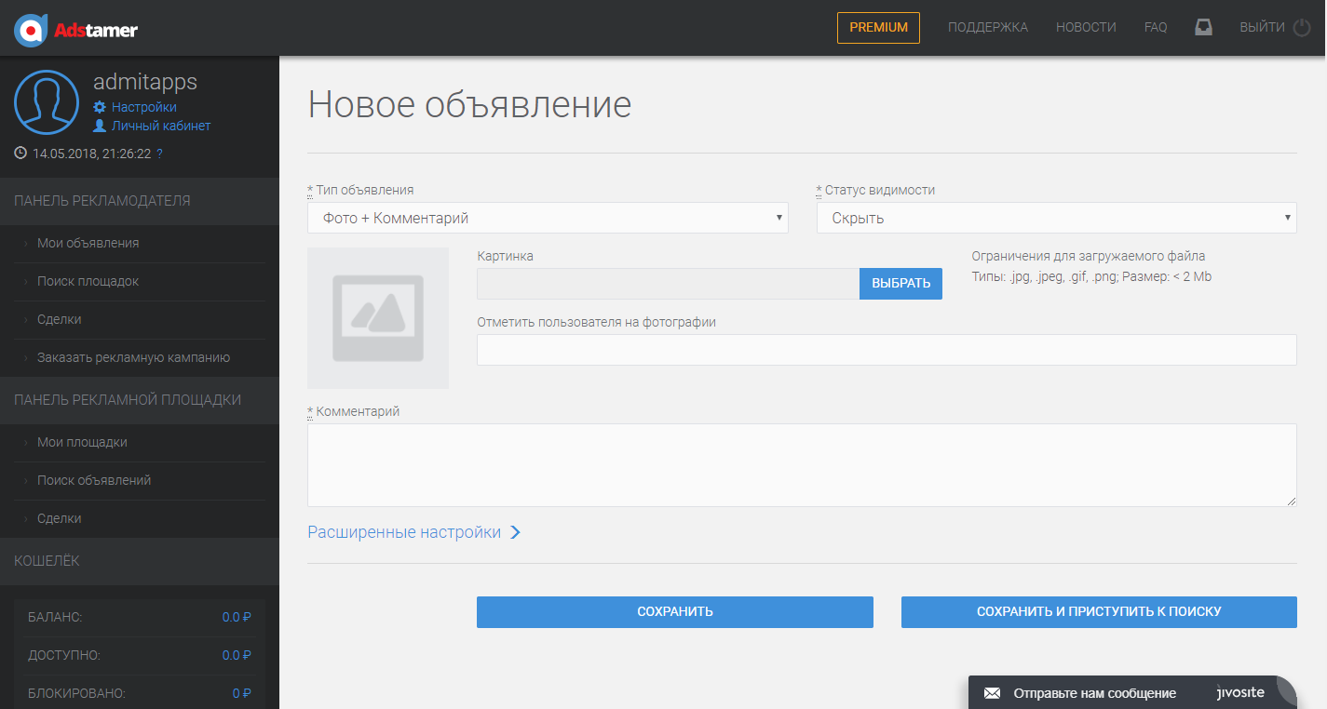Click СОХРАНИТЬ И ПРИСТУПИТЬ К ПОИСКУ
This screenshot has width=1327, height=709.
[1098, 611]
